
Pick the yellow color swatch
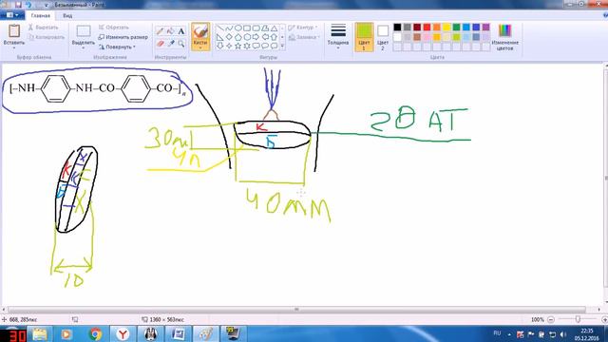coord(446,27)
